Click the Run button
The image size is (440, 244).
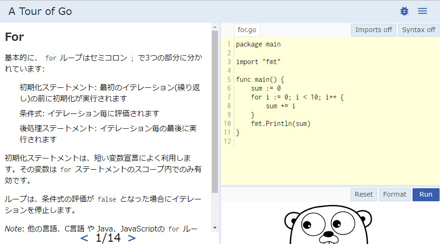(x=426, y=194)
